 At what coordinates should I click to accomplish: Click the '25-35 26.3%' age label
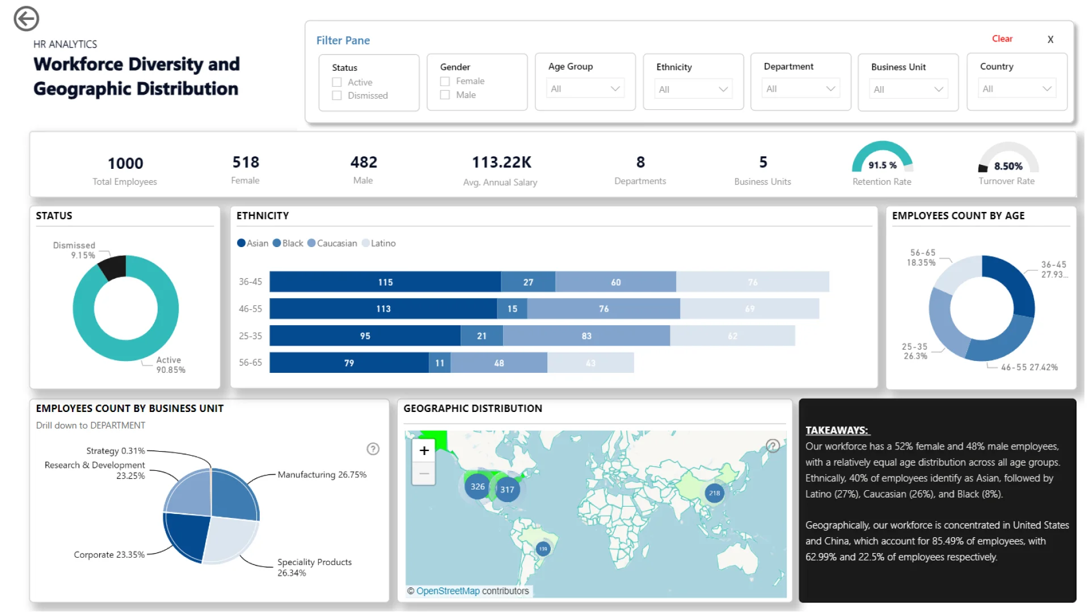click(x=915, y=351)
